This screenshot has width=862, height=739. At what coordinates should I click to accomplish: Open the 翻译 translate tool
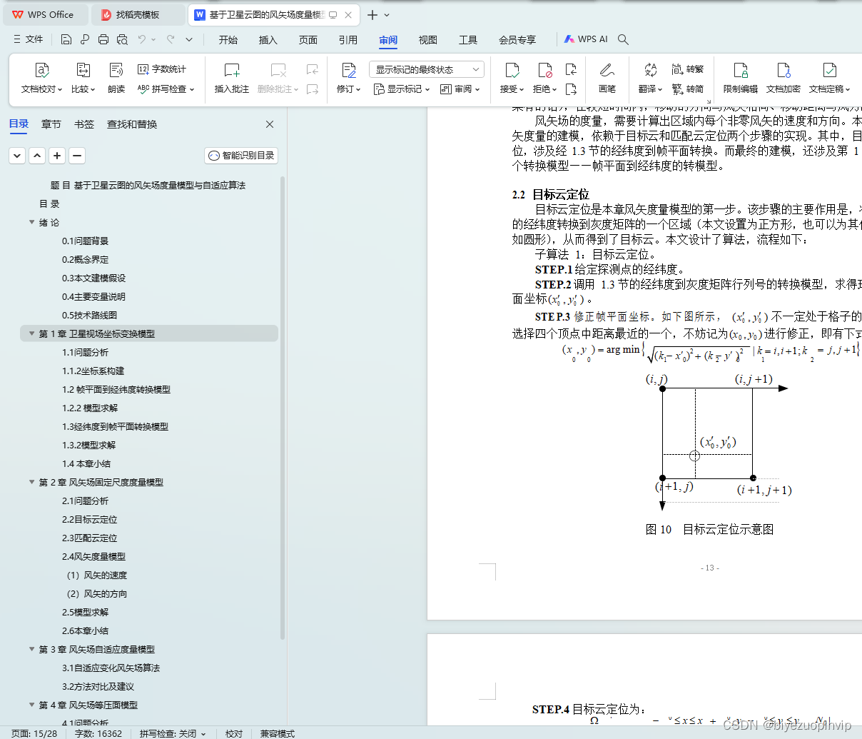650,79
